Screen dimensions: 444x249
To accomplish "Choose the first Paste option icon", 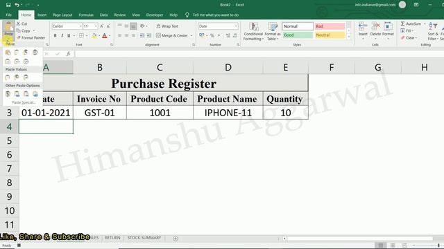I will (x=8, y=53).
